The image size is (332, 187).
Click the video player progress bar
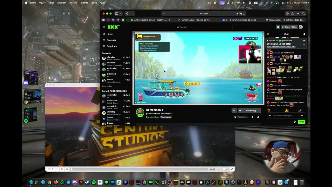[x=139, y=169]
